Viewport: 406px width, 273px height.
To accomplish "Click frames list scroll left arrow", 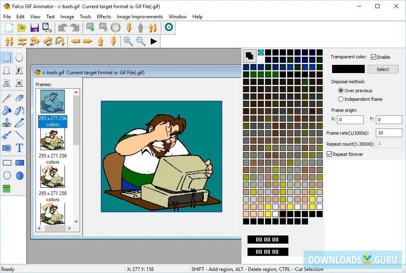I will [39, 228].
